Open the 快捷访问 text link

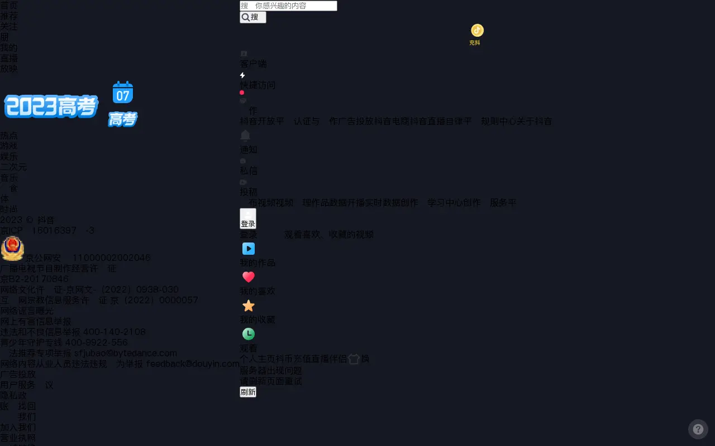coord(258,85)
